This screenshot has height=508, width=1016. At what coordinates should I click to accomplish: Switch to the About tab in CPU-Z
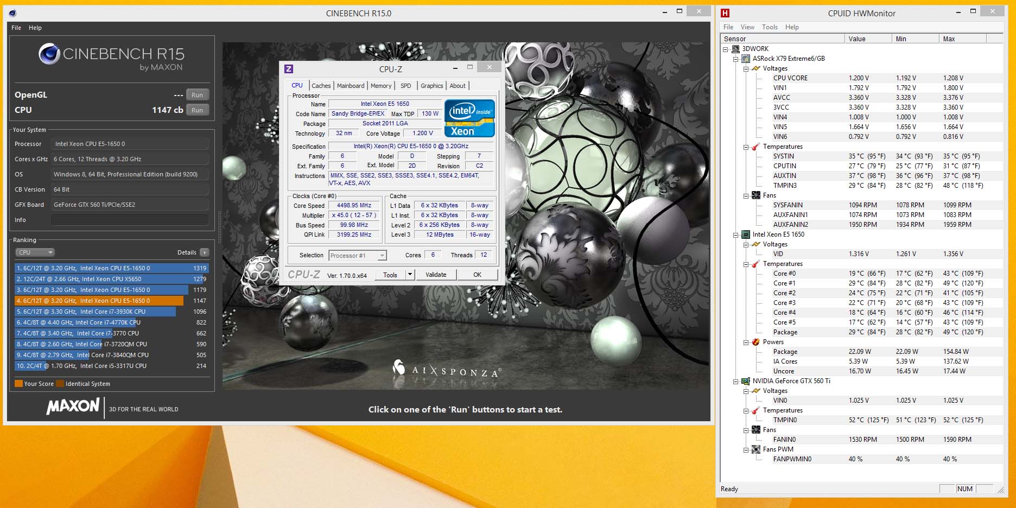(x=458, y=86)
